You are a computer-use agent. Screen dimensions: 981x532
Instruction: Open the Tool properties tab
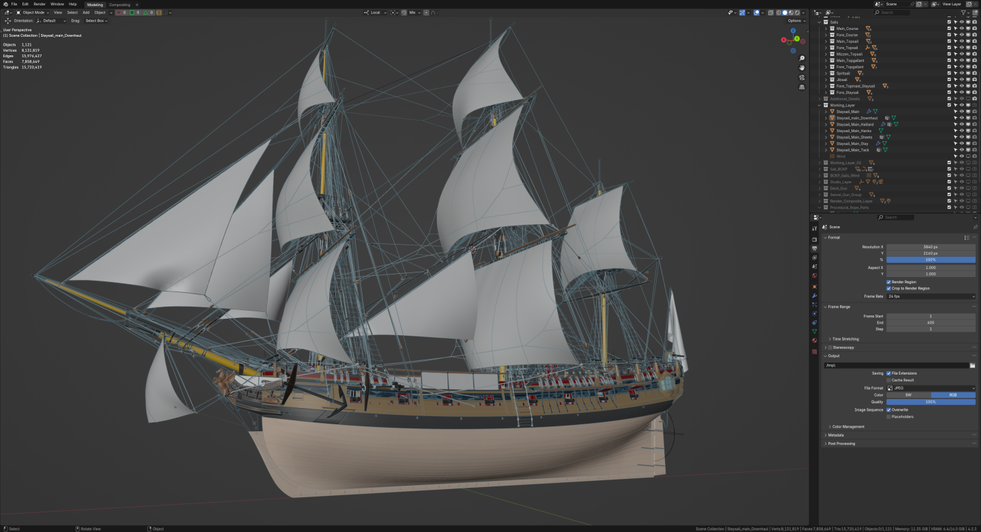pos(814,229)
